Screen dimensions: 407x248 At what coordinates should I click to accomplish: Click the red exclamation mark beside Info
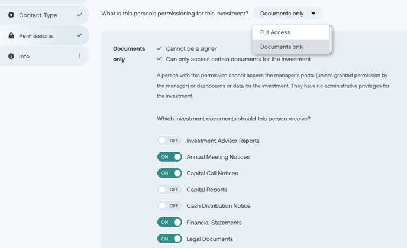79,56
